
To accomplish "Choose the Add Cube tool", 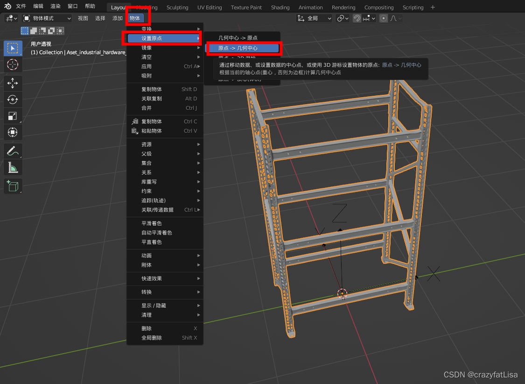I will pos(13,185).
